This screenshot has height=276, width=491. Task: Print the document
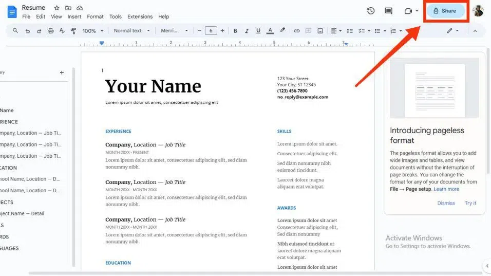click(50, 31)
